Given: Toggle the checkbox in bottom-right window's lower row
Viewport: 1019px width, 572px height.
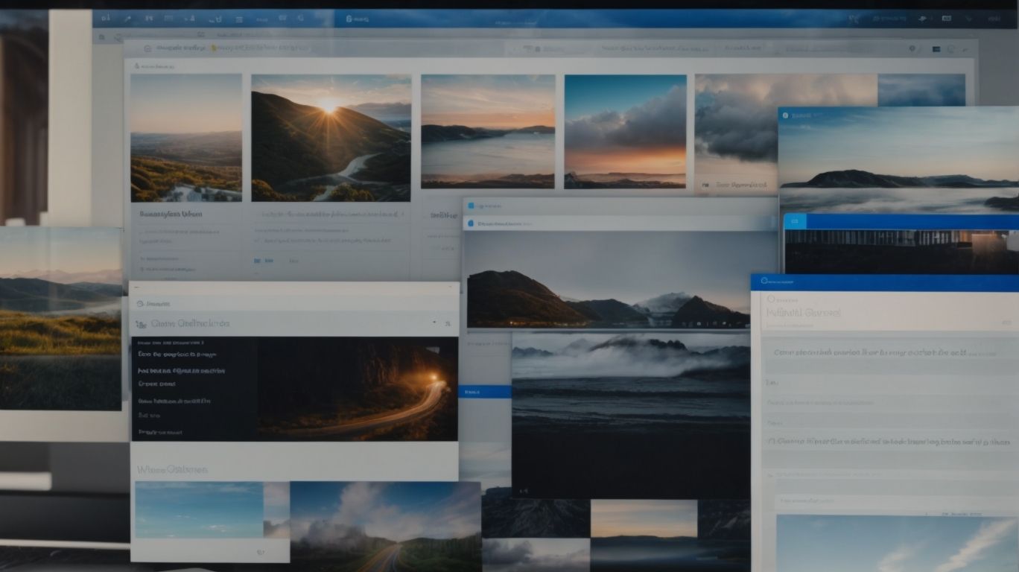Looking at the screenshot, I should 772,441.
